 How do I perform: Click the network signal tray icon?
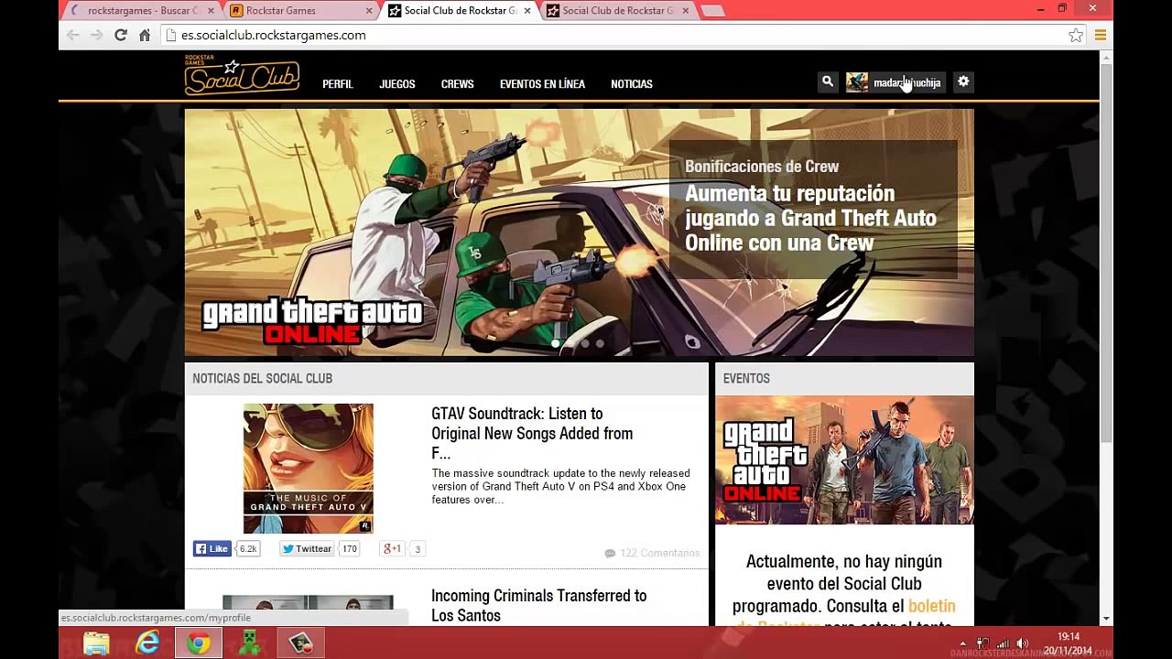[x=1004, y=643]
